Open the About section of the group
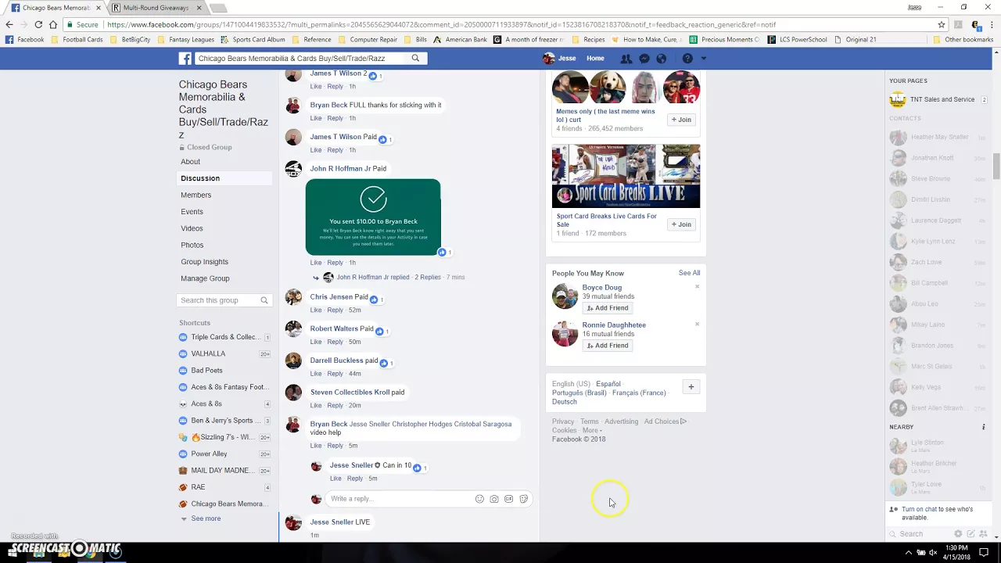 [x=191, y=162]
